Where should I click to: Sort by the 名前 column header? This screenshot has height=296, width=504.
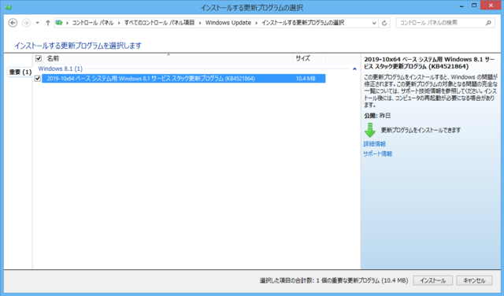[53, 58]
